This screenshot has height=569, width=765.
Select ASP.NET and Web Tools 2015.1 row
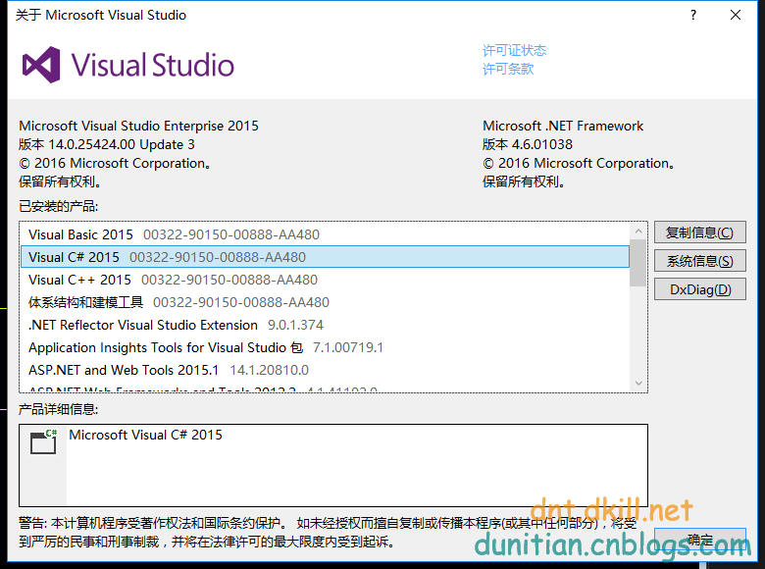tap(325, 370)
